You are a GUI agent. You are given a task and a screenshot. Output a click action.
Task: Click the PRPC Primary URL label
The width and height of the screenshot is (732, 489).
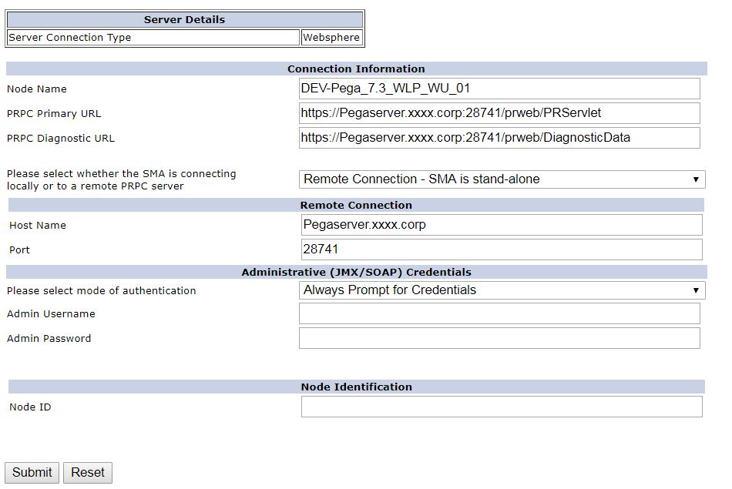(x=54, y=114)
